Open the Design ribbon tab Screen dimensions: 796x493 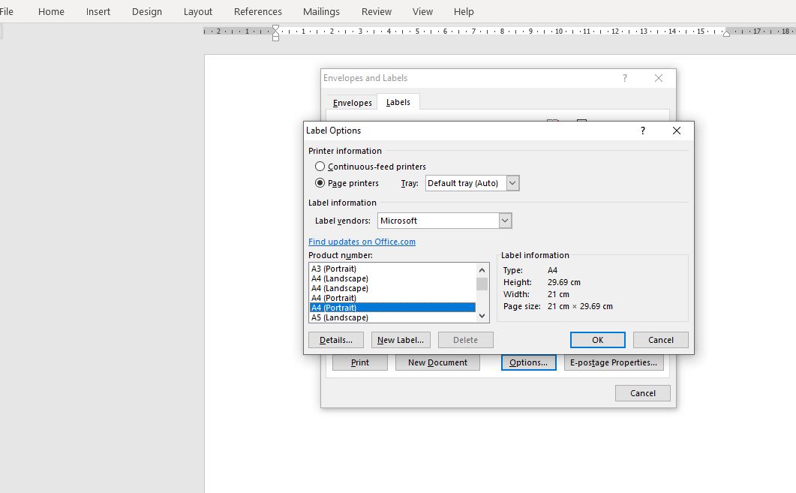point(147,11)
